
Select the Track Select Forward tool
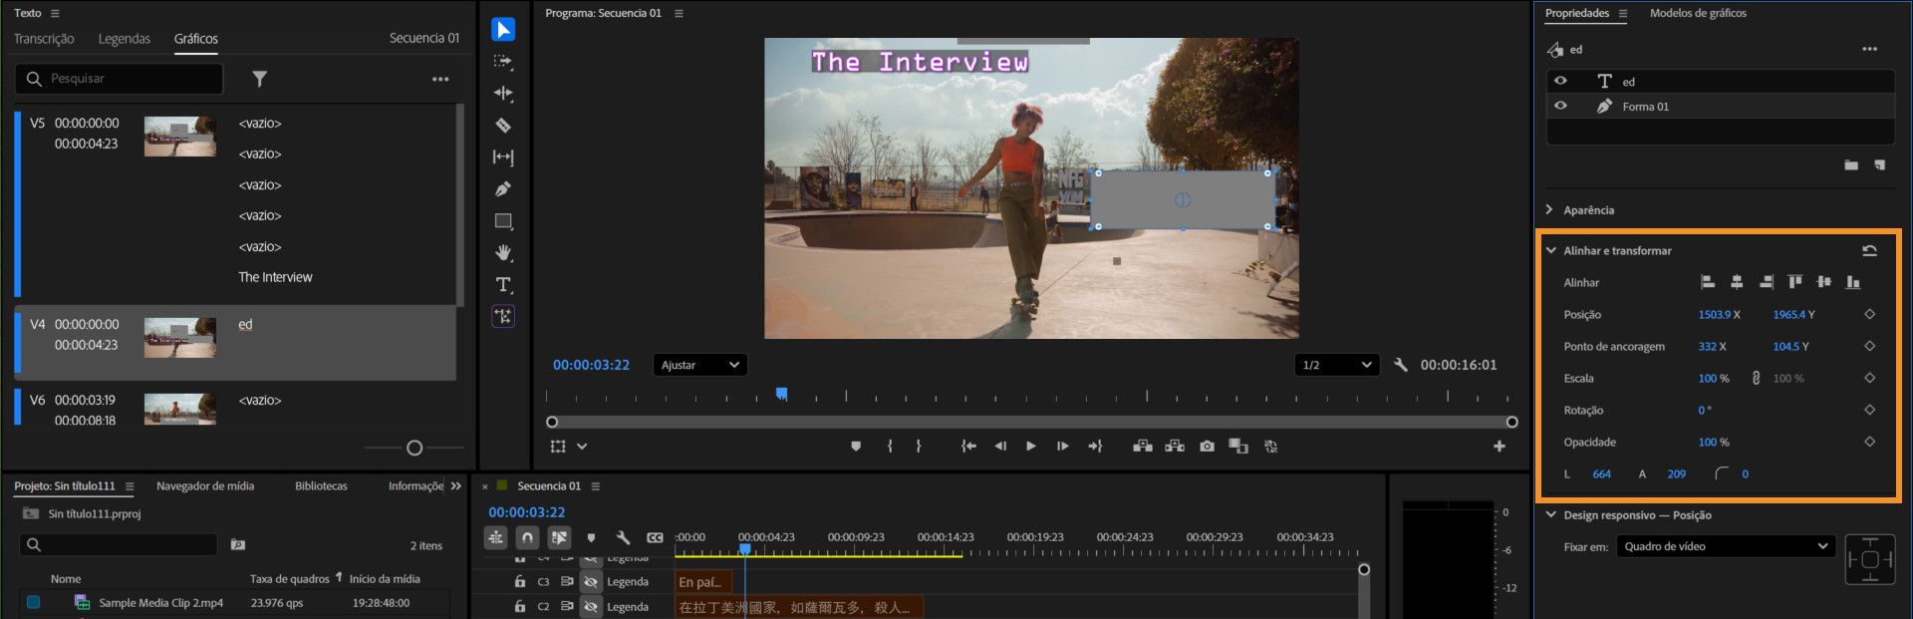503,62
